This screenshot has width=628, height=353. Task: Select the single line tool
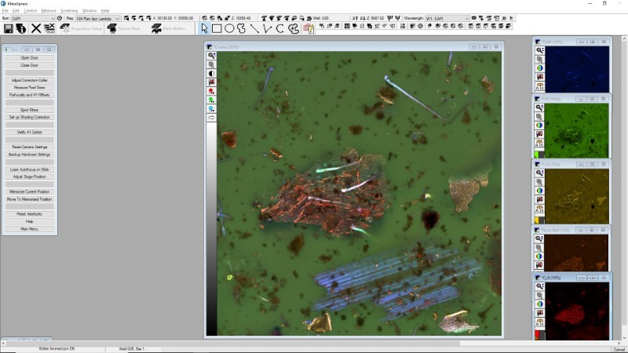coord(254,28)
